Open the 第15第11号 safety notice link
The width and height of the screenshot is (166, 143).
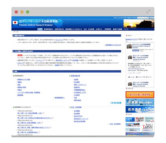(30, 113)
